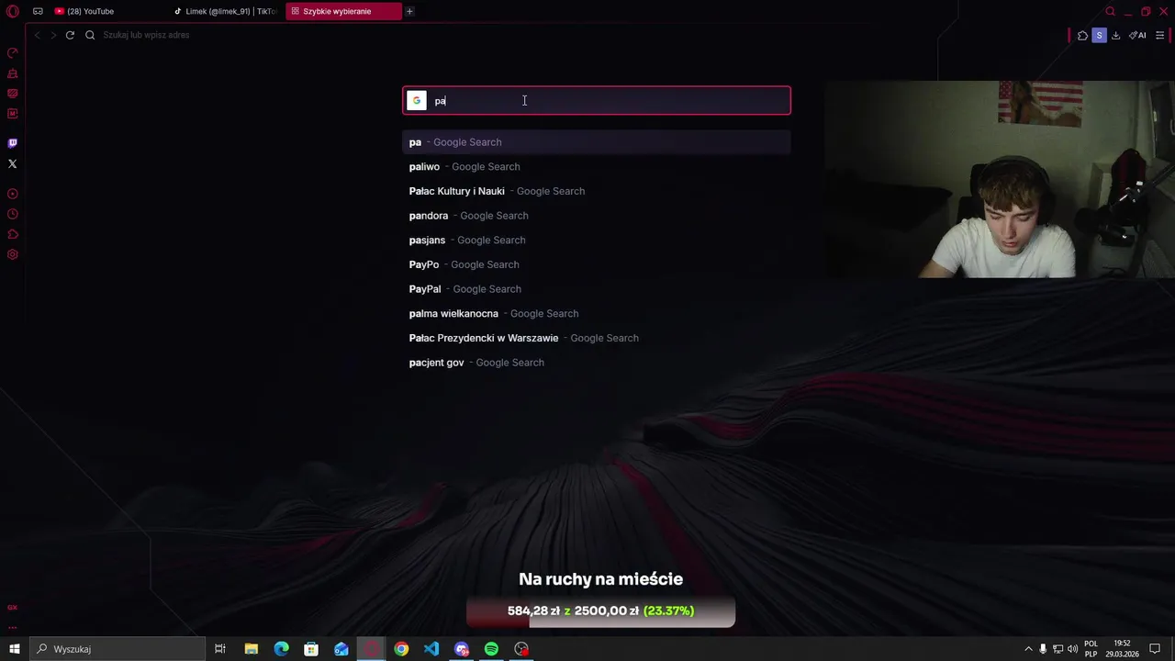Click the Google search box with 'pa'
Viewport: 1175px width, 661px height.
click(597, 101)
